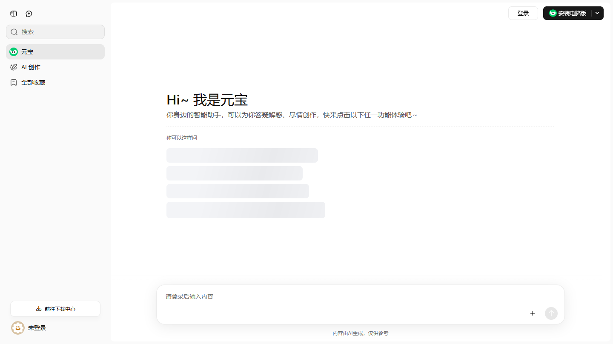Click the "你可以这样问" label
This screenshot has height=344, width=613.
point(182,138)
